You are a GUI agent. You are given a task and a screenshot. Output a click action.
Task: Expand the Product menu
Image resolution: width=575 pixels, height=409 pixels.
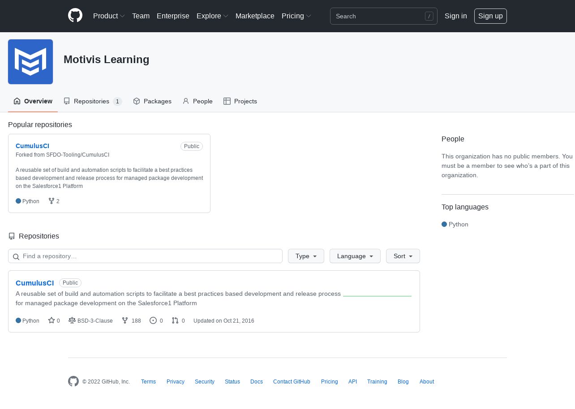(x=109, y=16)
